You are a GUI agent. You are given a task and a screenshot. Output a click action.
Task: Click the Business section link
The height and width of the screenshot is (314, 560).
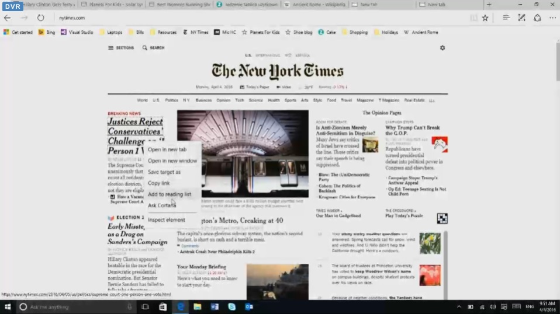coord(203,100)
